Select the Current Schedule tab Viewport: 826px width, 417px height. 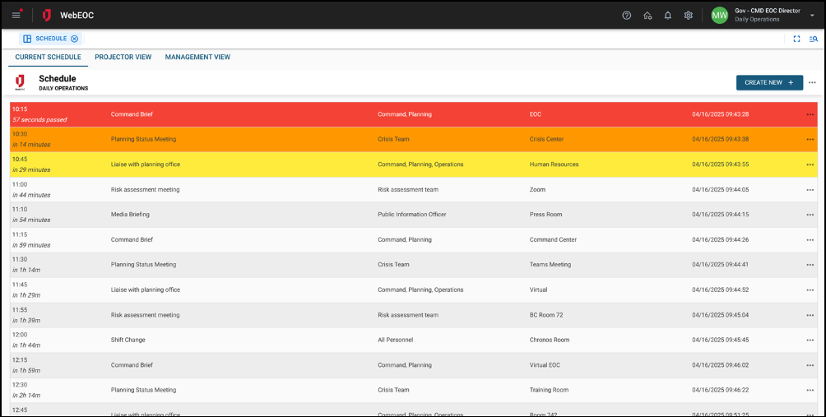[x=49, y=58]
